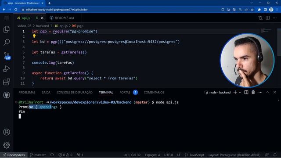Click keyboard Layout: Portuguese status item

point(234,155)
